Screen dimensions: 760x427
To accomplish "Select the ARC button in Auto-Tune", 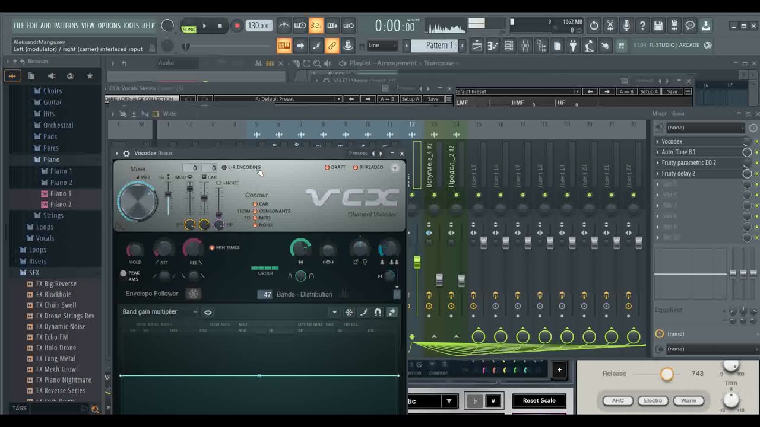I will click(618, 401).
